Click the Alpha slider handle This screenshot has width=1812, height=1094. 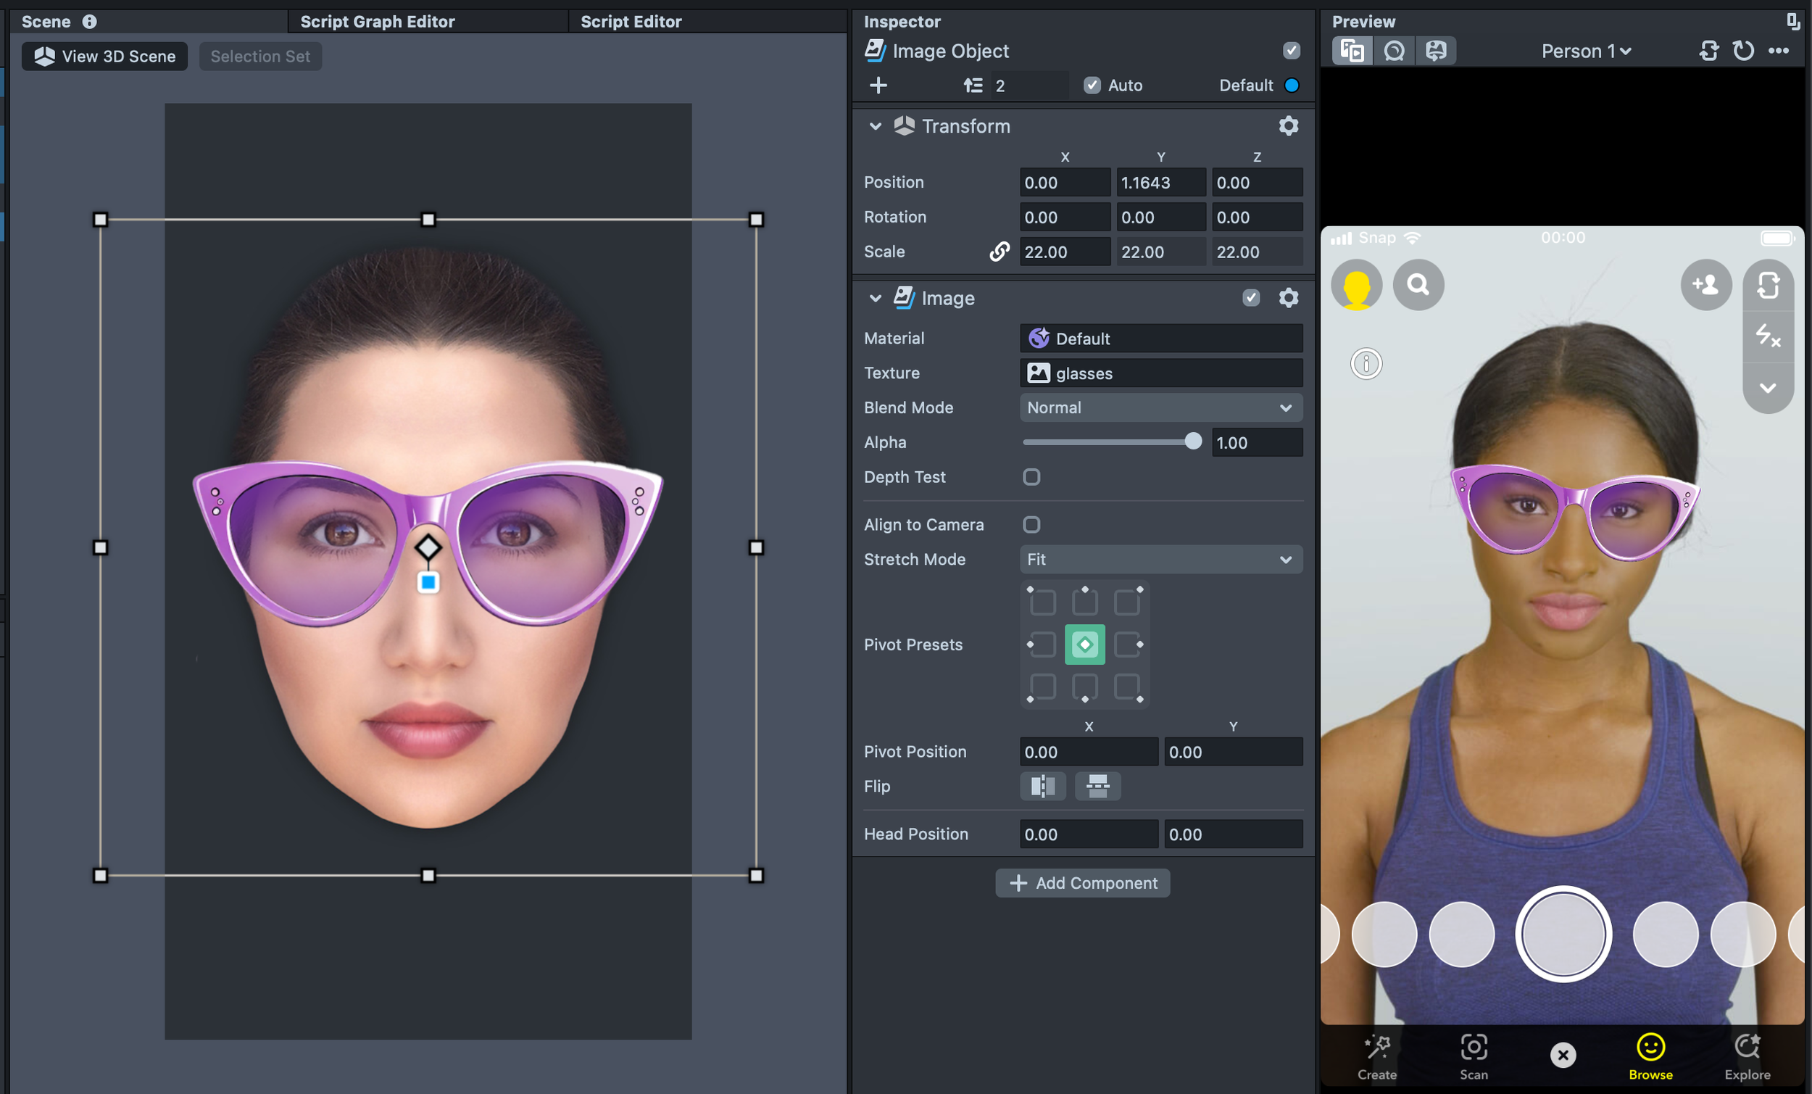(1193, 442)
